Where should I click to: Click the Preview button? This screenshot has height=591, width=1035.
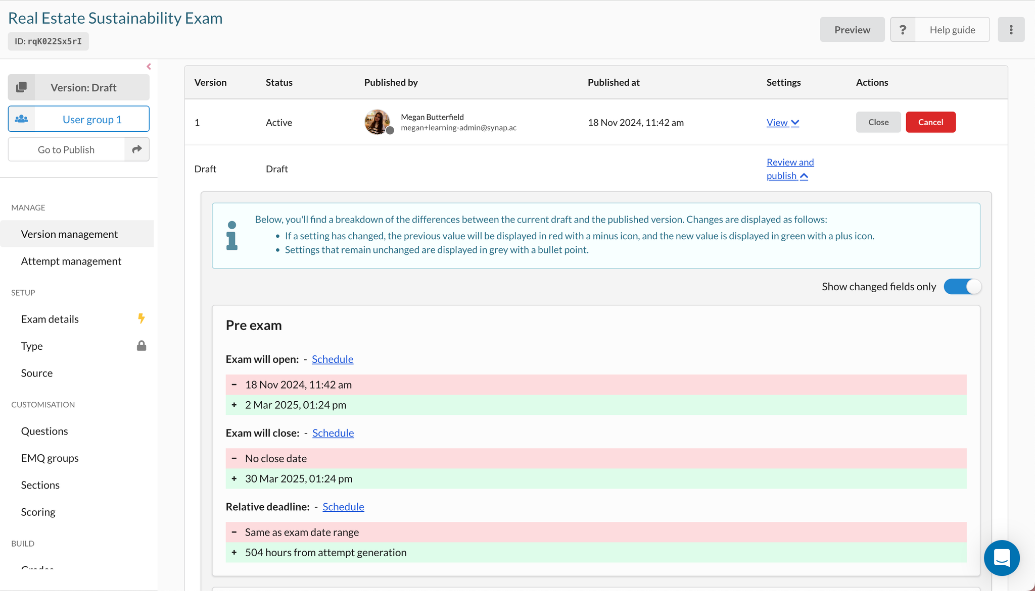coord(852,29)
